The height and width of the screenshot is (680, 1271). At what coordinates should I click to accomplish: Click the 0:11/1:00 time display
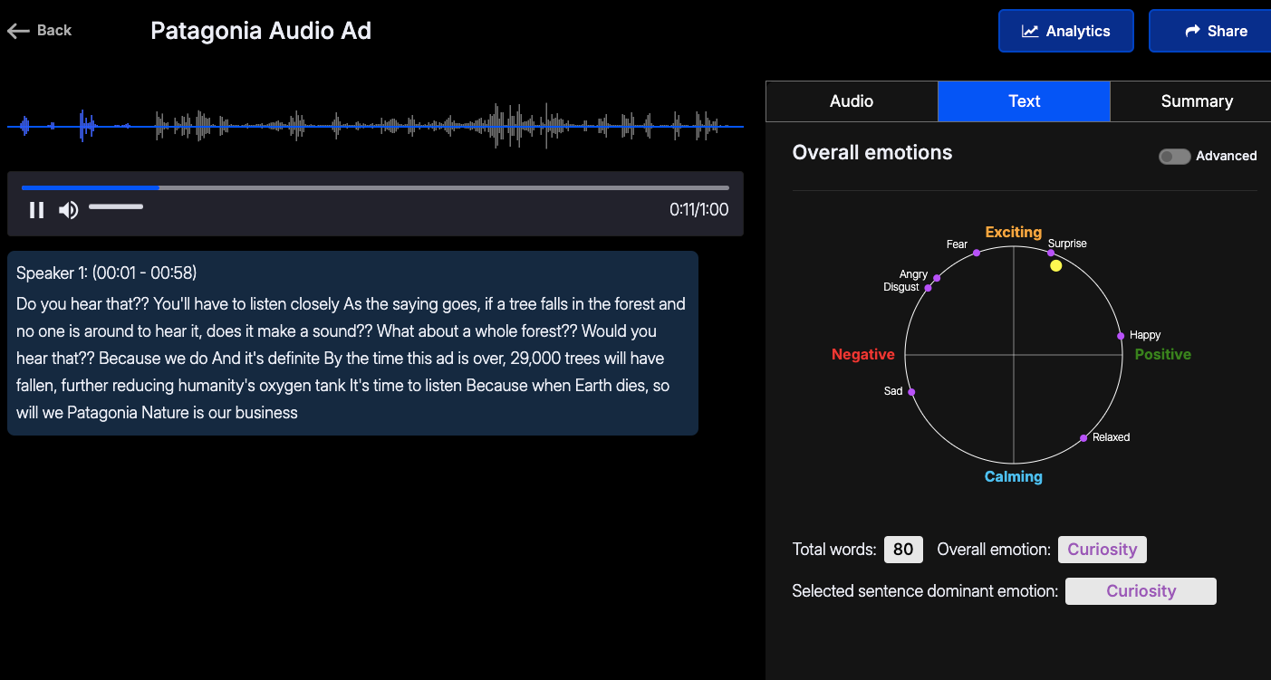(698, 210)
